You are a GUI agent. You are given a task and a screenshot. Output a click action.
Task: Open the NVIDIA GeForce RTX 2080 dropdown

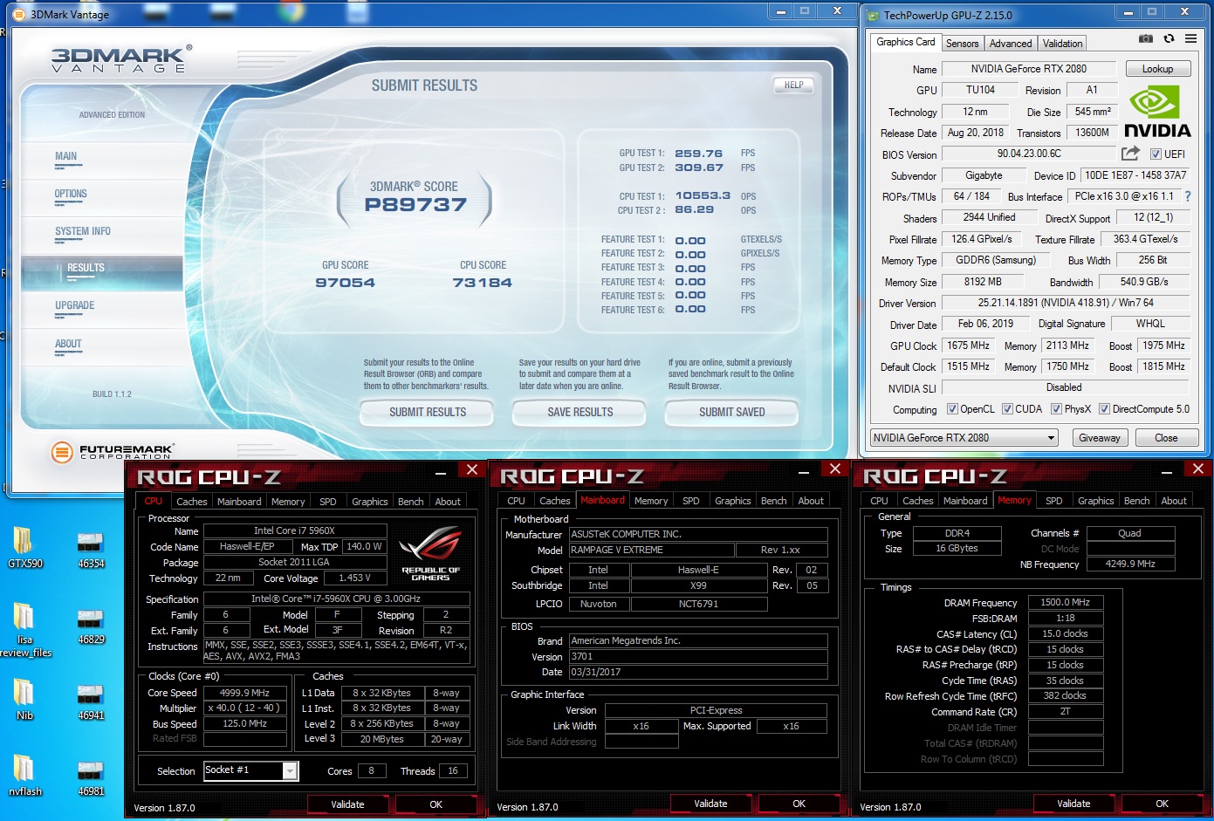coord(964,438)
